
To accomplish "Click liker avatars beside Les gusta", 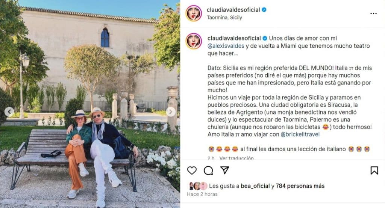I will [198, 186].
